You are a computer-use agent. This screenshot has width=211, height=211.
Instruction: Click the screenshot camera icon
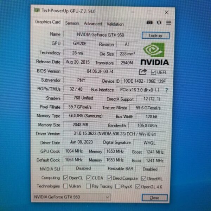pos(149,23)
